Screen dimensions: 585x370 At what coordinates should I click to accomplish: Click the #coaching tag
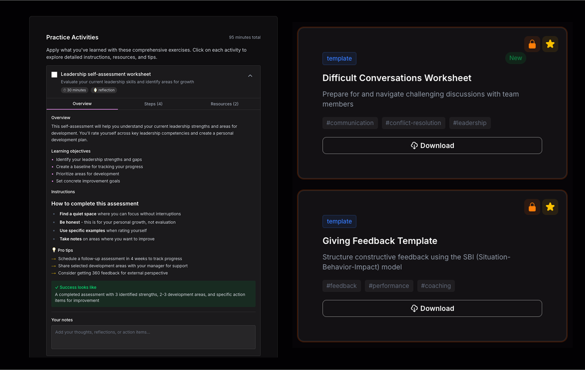(x=436, y=286)
